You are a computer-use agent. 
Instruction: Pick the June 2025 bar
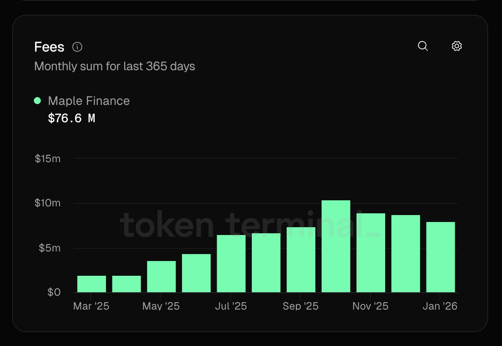click(x=196, y=273)
